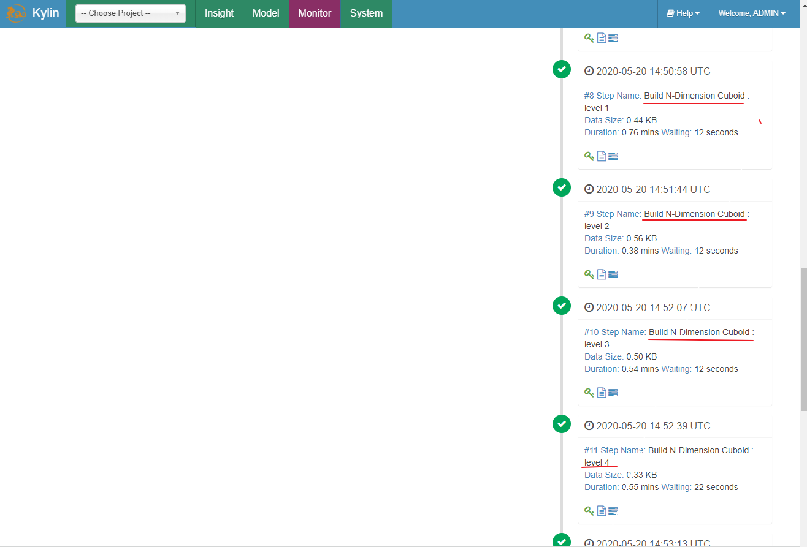Click 'level 3' text in step #10
This screenshot has height=547, width=807.
point(597,344)
